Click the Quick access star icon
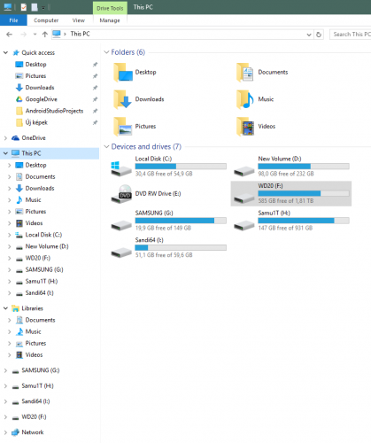This screenshot has height=443, width=371. pyautogui.click(x=16, y=53)
